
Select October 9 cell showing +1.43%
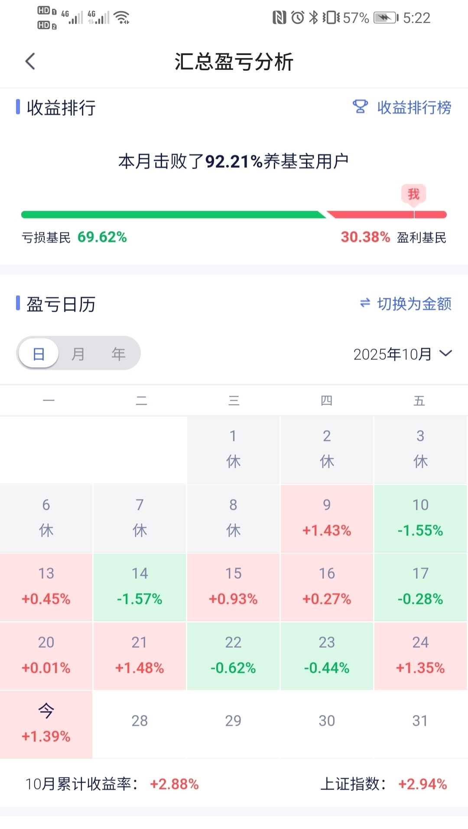[327, 518]
